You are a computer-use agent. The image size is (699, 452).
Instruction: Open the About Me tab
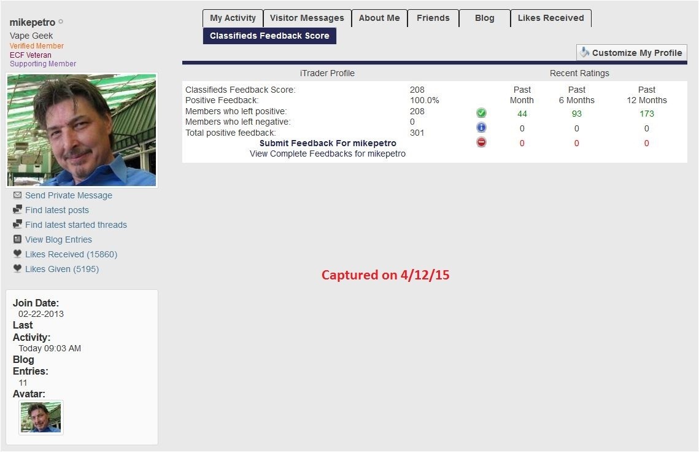point(379,18)
